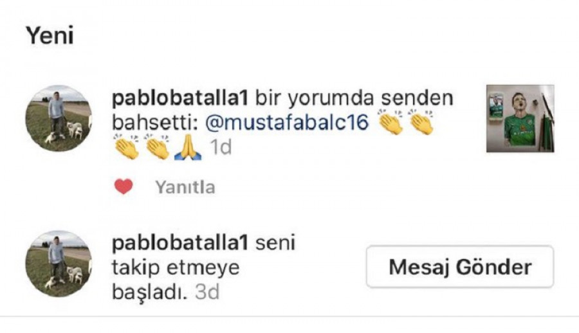579x333 pixels.
Task: Tap the second clapping emoji on the mention line
Action: (421, 122)
